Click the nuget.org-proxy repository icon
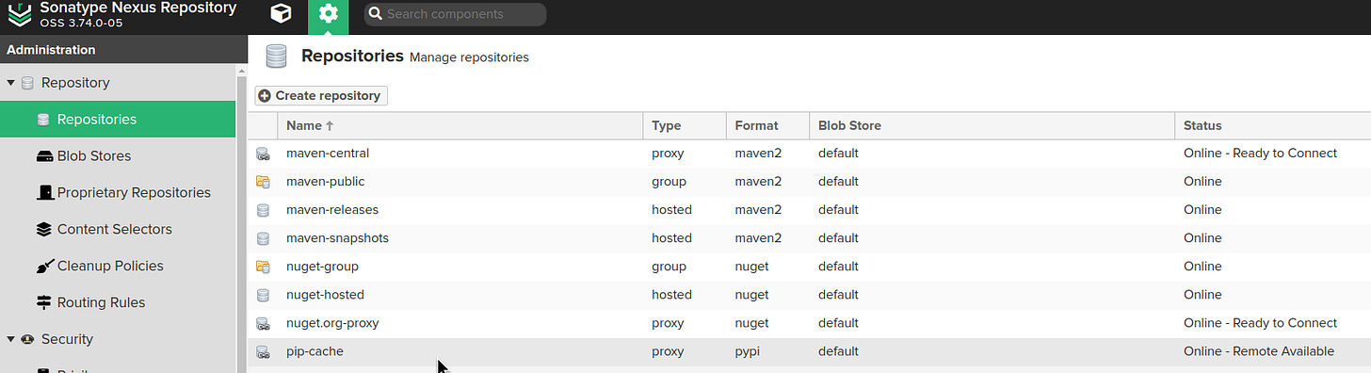1371x373 pixels. [x=263, y=322]
